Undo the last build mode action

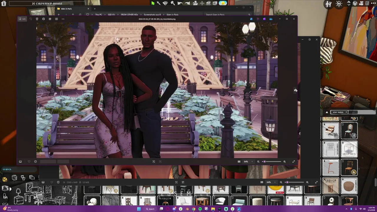[180, 3]
